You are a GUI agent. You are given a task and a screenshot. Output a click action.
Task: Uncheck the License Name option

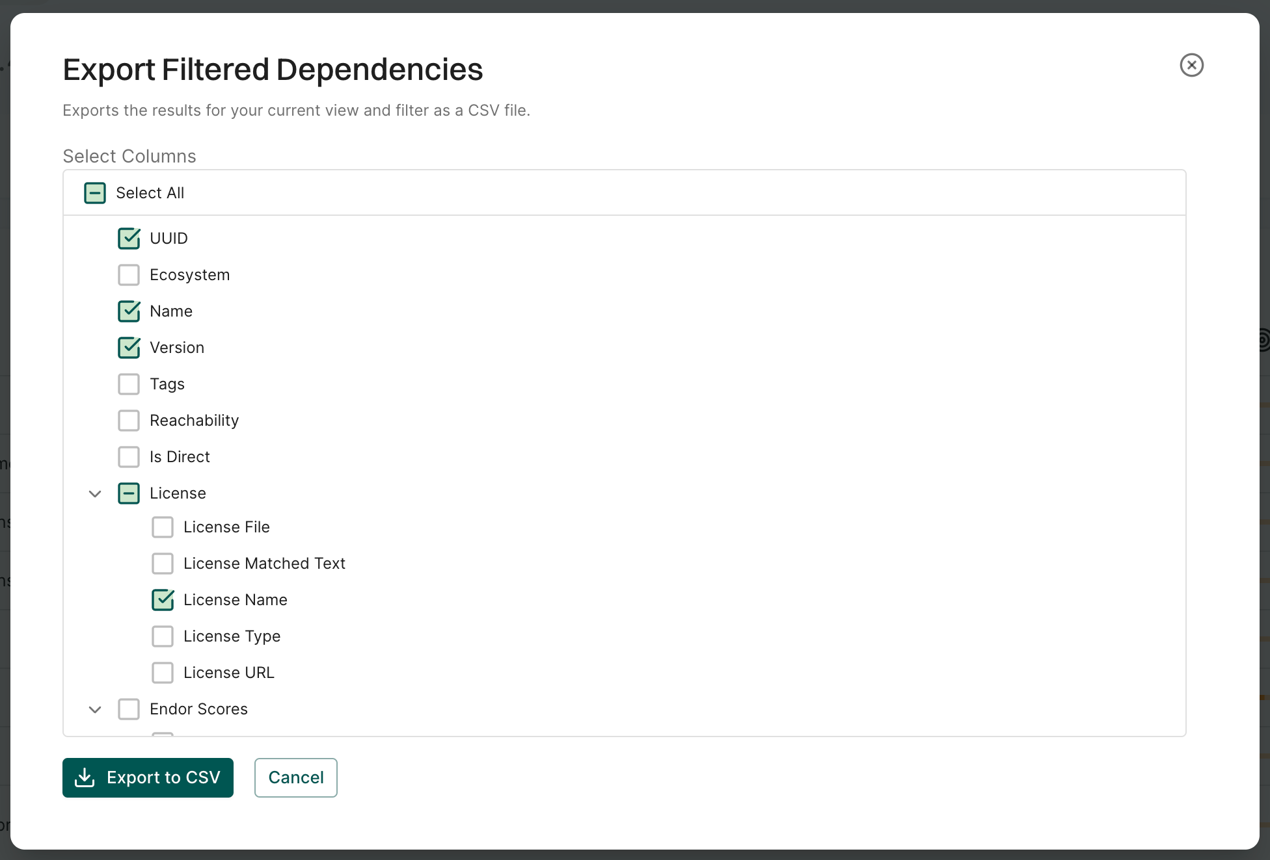[x=163, y=599]
